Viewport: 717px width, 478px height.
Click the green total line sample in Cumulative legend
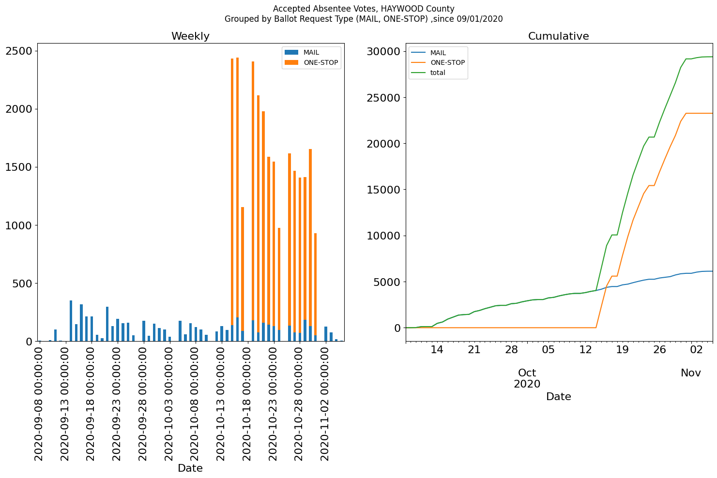point(419,73)
